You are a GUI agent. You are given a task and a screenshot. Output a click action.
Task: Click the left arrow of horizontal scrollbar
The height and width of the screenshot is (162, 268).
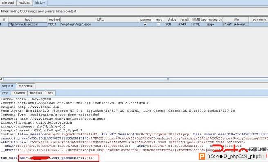pos(1,79)
